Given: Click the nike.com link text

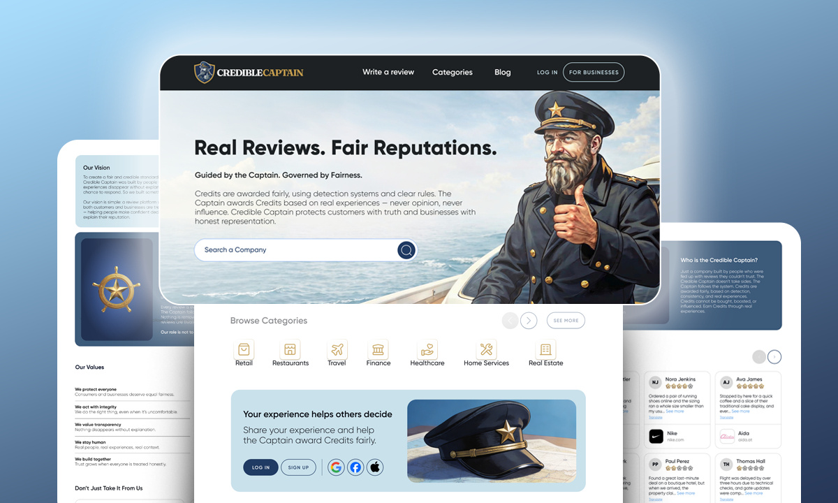Looking at the screenshot, I should click(675, 440).
